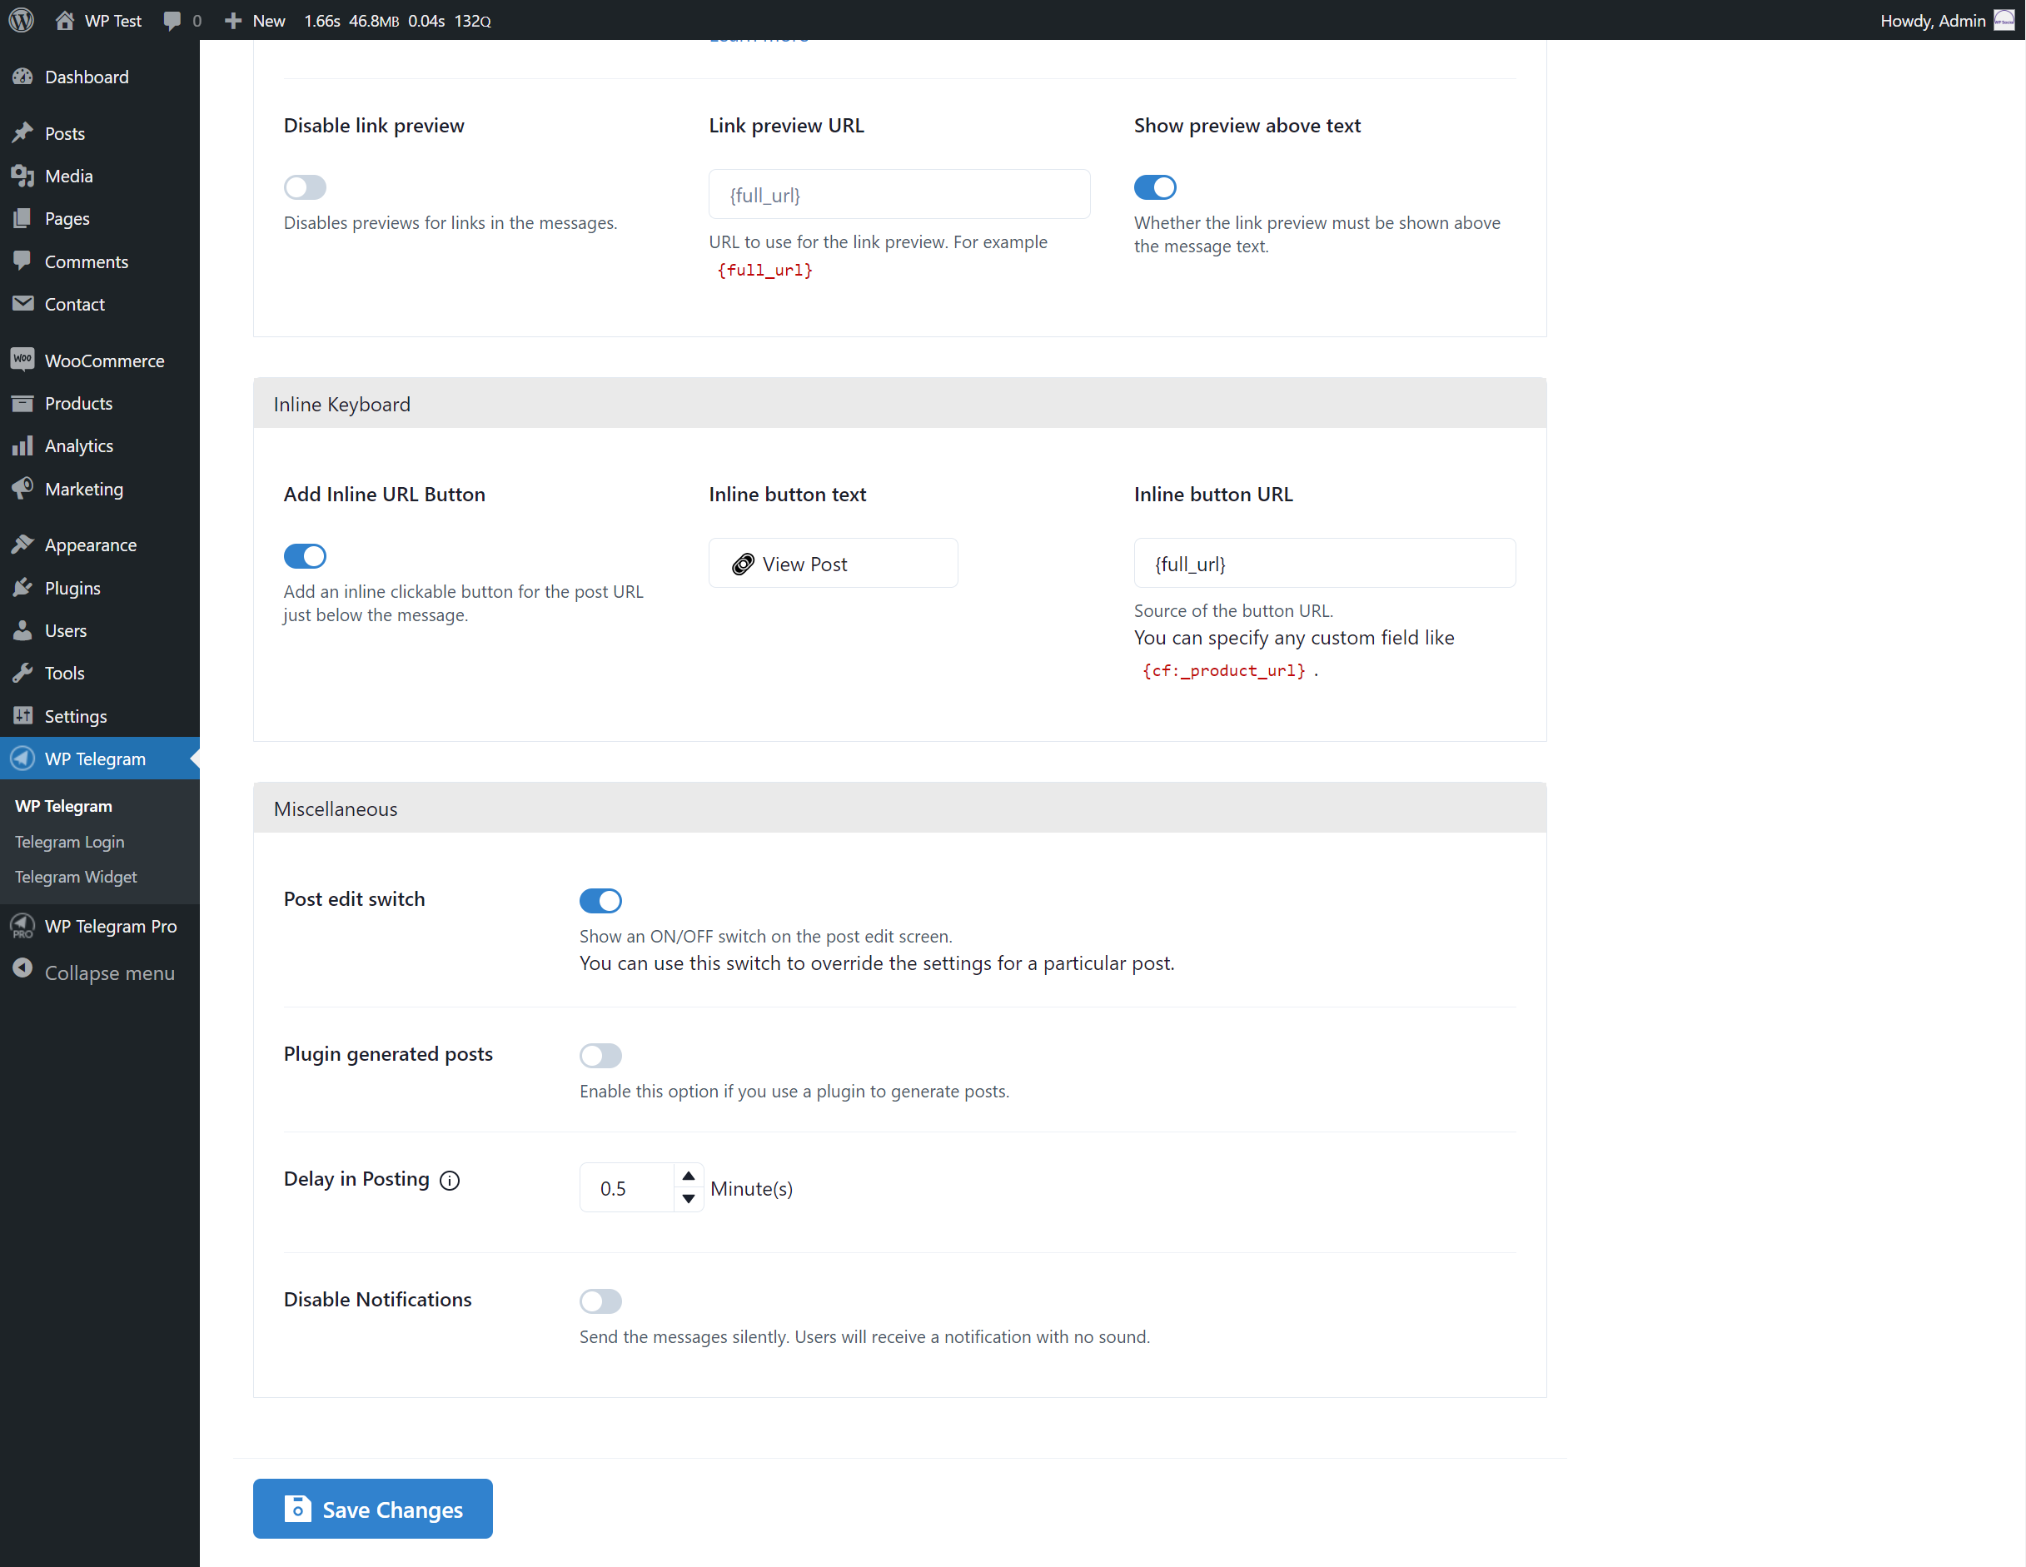
Task: Increase delay in posting with up arrow
Action: (x=689, y=1176)
